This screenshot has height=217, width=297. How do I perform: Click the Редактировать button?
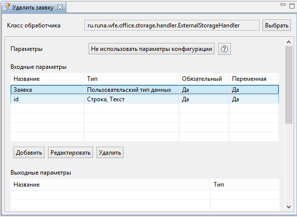pos(70,152)
